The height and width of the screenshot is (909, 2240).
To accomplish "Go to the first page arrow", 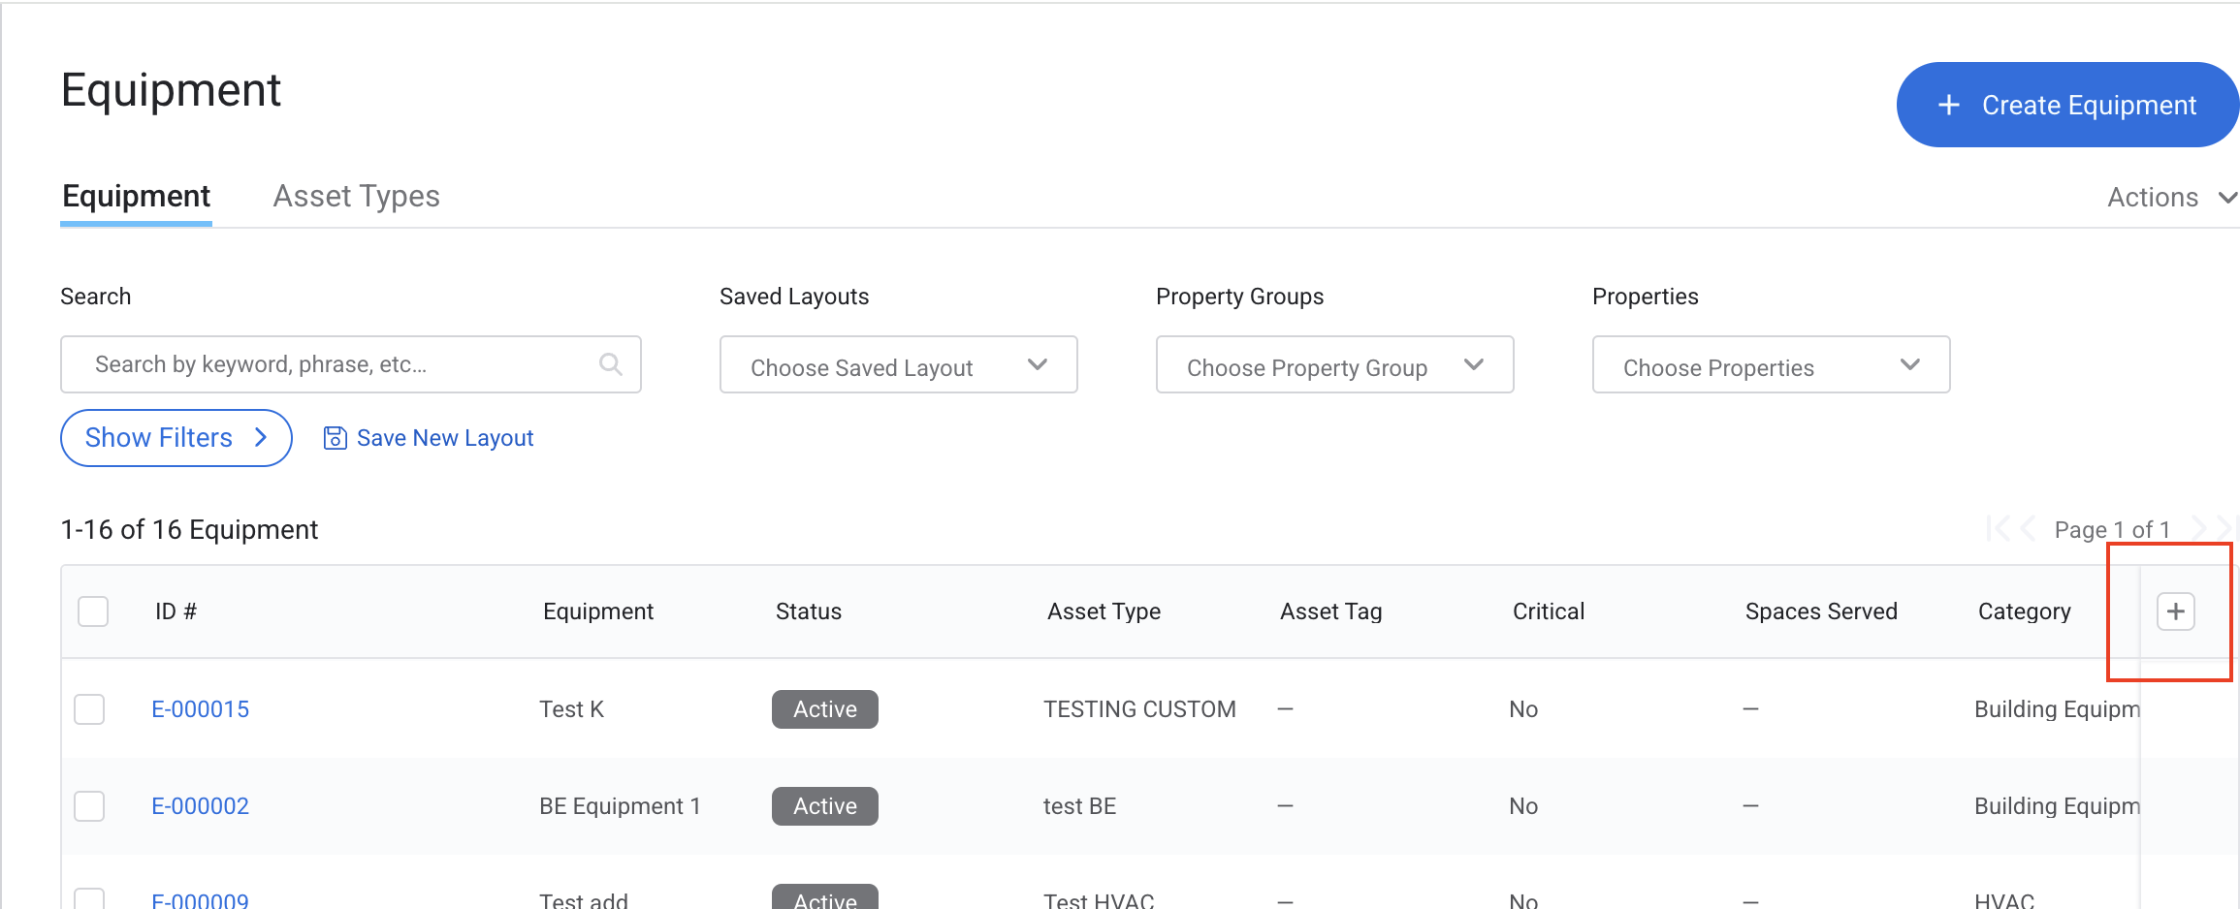I will [1996, 529].
